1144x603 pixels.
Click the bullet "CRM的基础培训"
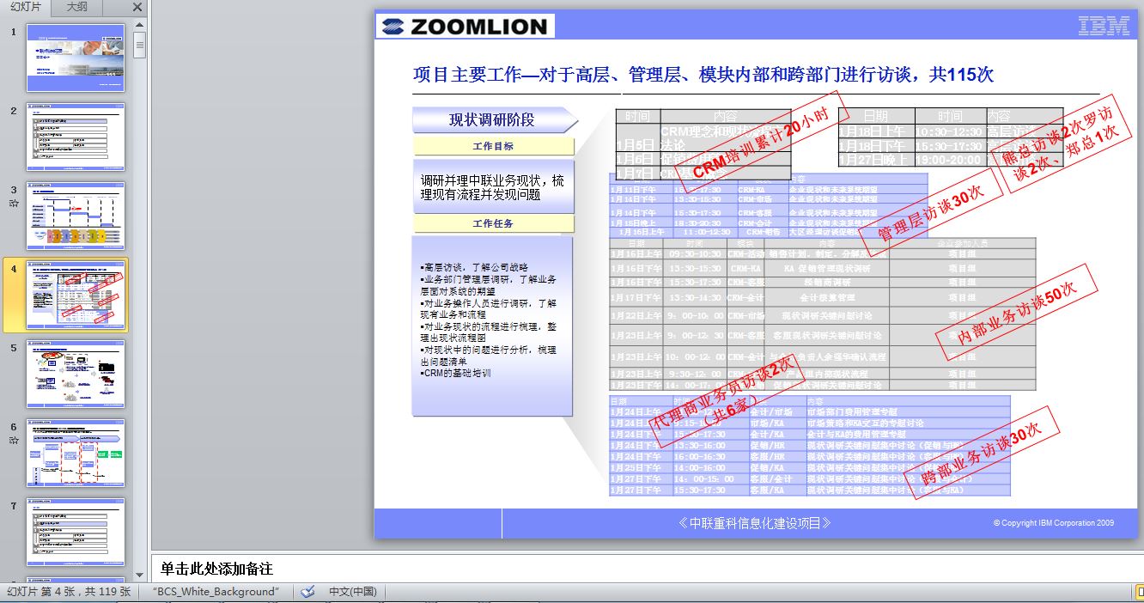455,374
